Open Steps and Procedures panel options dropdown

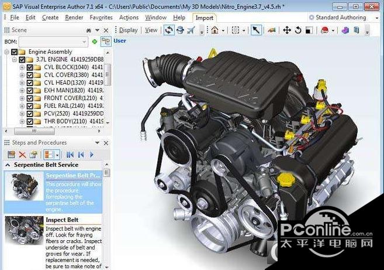point(97,142)
